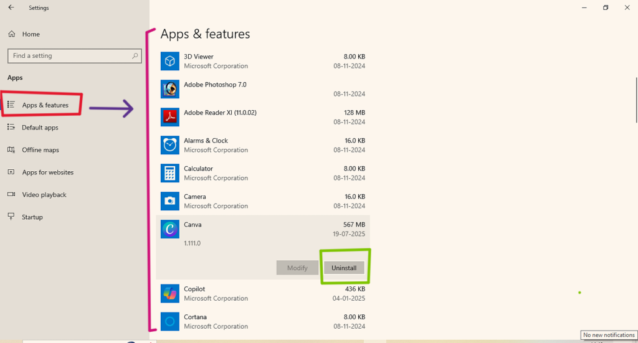
Task: Click the Calculator app icon
Action: coord(169,173)
